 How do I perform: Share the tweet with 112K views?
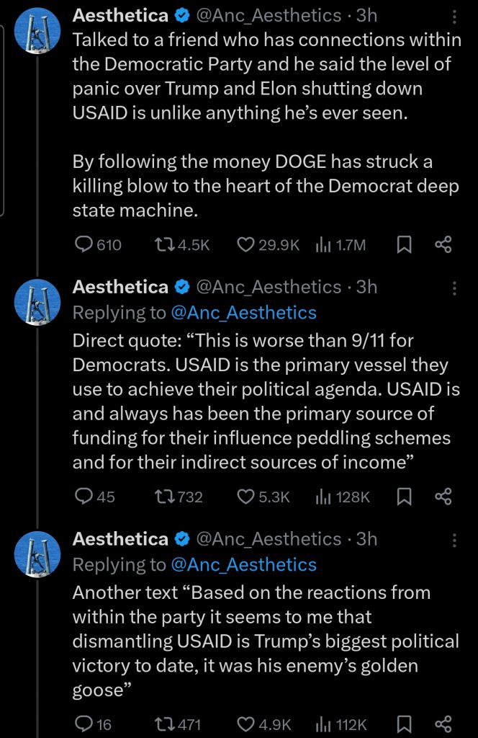coord(443,724)
